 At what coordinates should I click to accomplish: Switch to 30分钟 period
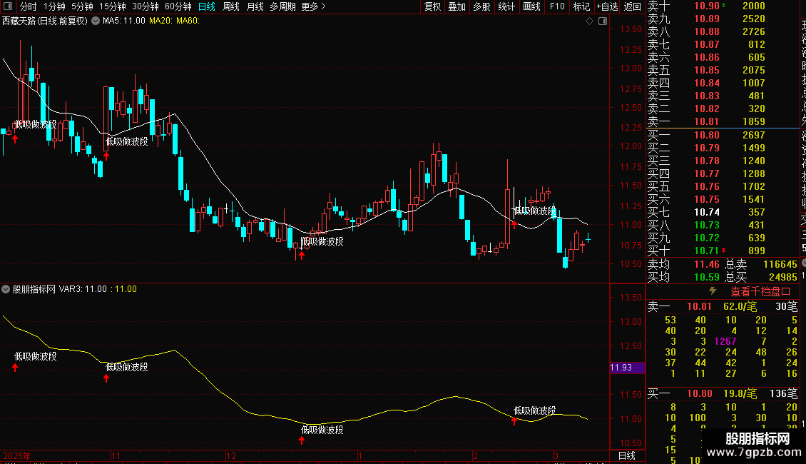tap(146, 6)
